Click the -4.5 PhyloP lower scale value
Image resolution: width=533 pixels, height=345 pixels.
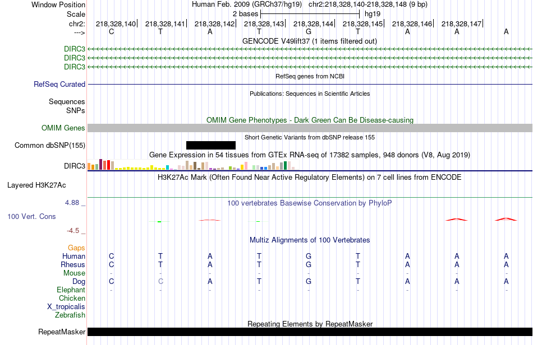(x=73, y=231)
